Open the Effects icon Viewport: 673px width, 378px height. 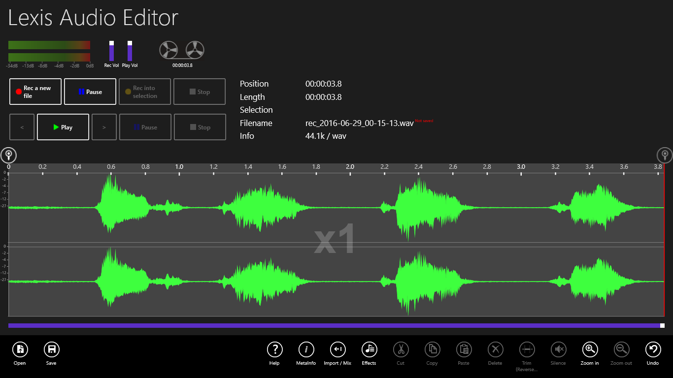click(369, 349)
